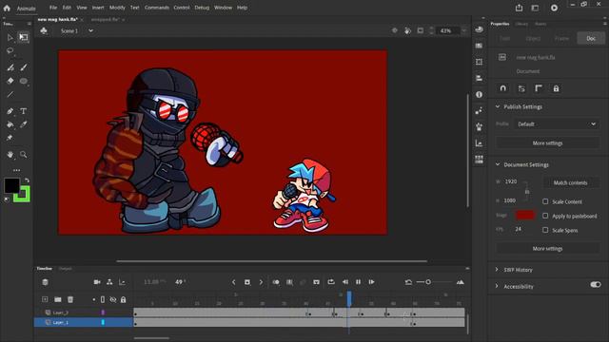Screen dimensions: 609x342
Task: Toggle Loop playback button
Action: 331,282
